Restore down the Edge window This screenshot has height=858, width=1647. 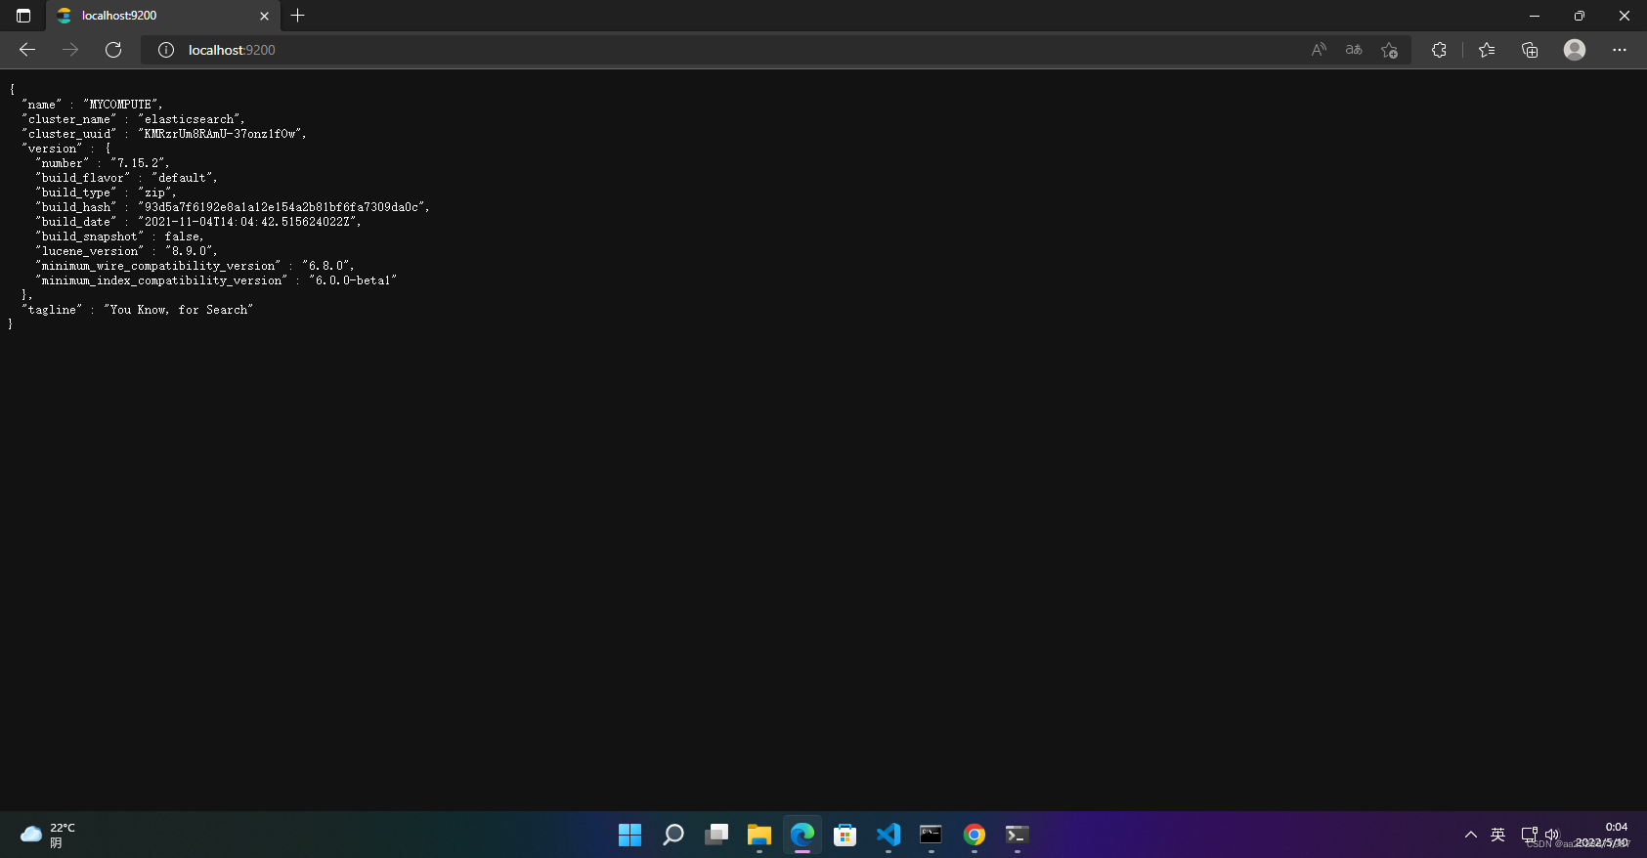pos(1580,16)
